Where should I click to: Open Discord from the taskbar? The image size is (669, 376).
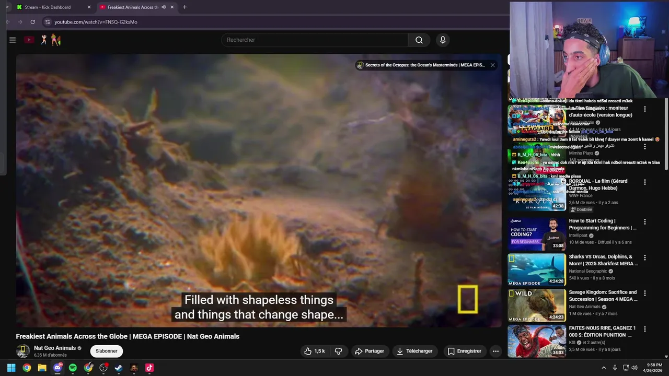(x=57, y=368)
